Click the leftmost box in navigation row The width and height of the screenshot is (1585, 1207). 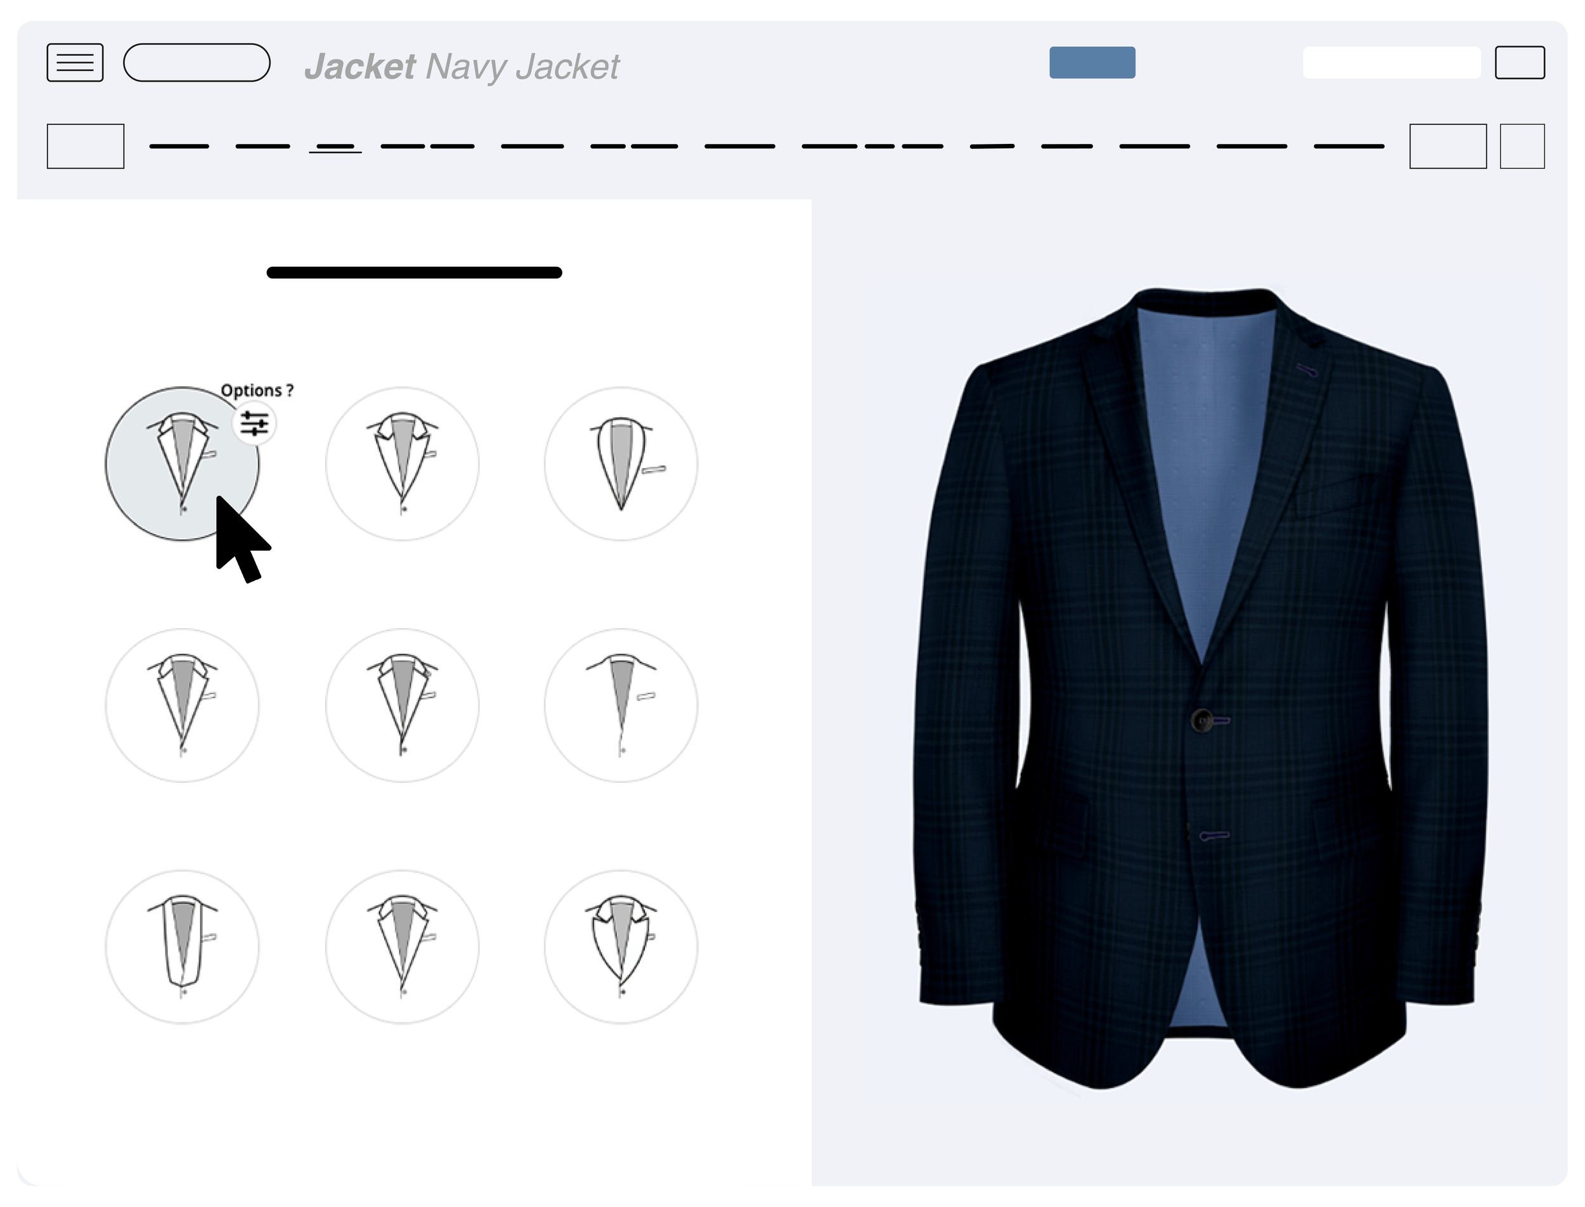(x=86, y=146)
